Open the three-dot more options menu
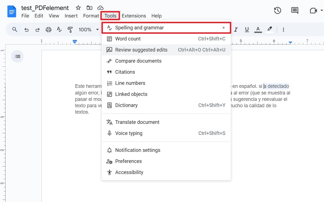The width and height of the screenshot is (324, 202). click(283, 30)
